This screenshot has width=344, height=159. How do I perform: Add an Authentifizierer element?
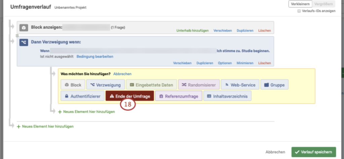tap(83, 96)
